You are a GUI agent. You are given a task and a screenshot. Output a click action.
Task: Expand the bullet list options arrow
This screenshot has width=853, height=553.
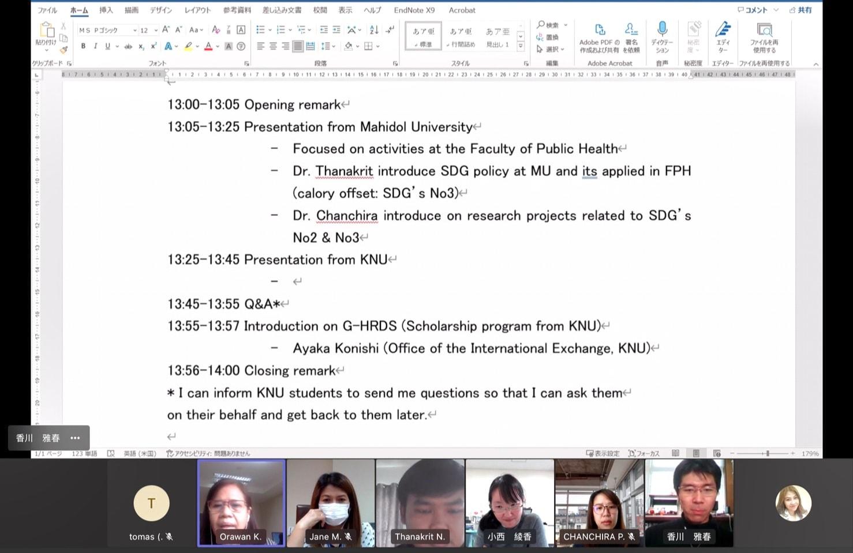(269, 30)
